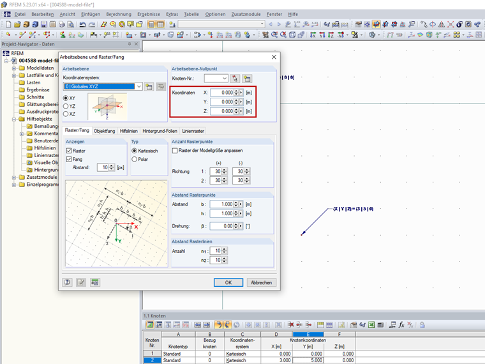Click the Redo arrow icon
Viewport: 485px width, 364px height.
[92, 24]
